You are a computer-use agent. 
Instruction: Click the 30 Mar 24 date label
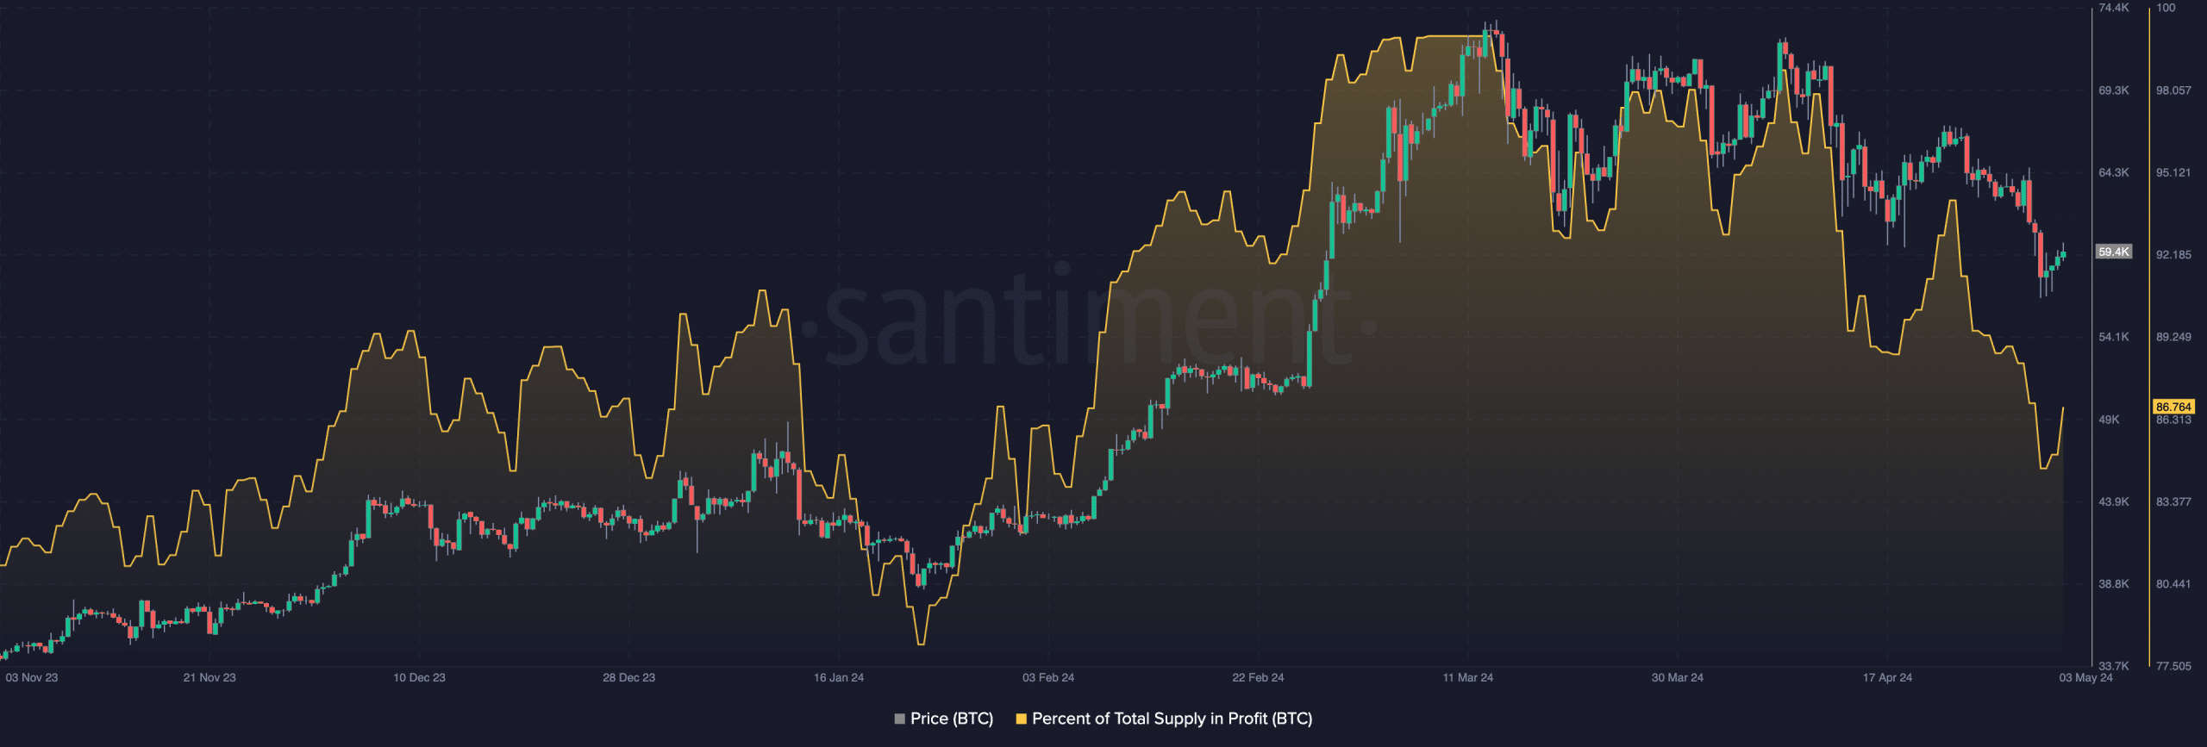pyautogui.click(x=1678, y=677)
